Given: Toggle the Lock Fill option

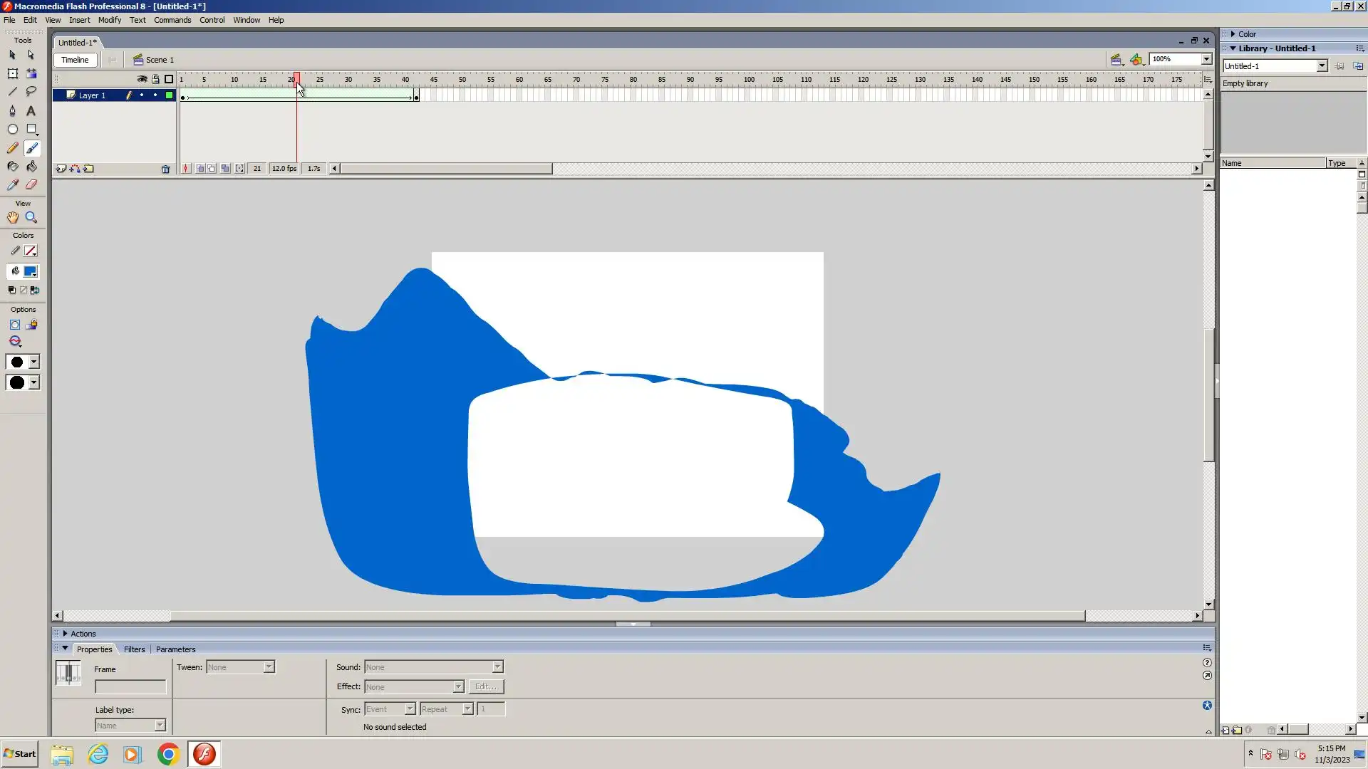Looking at the screenshot, I should click(x=31, y=325).
